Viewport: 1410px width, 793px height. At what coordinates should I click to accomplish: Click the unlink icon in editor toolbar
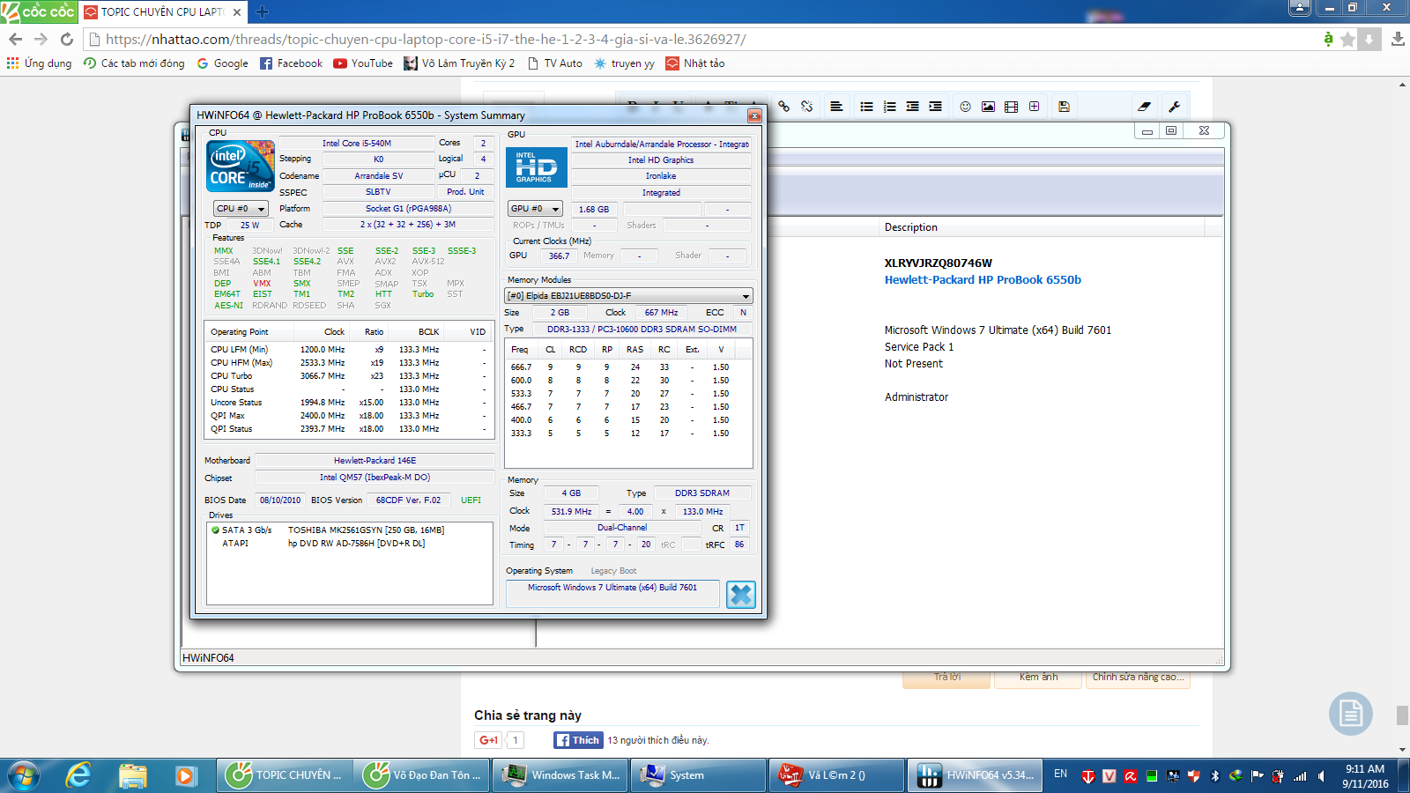tap(806, 107)
